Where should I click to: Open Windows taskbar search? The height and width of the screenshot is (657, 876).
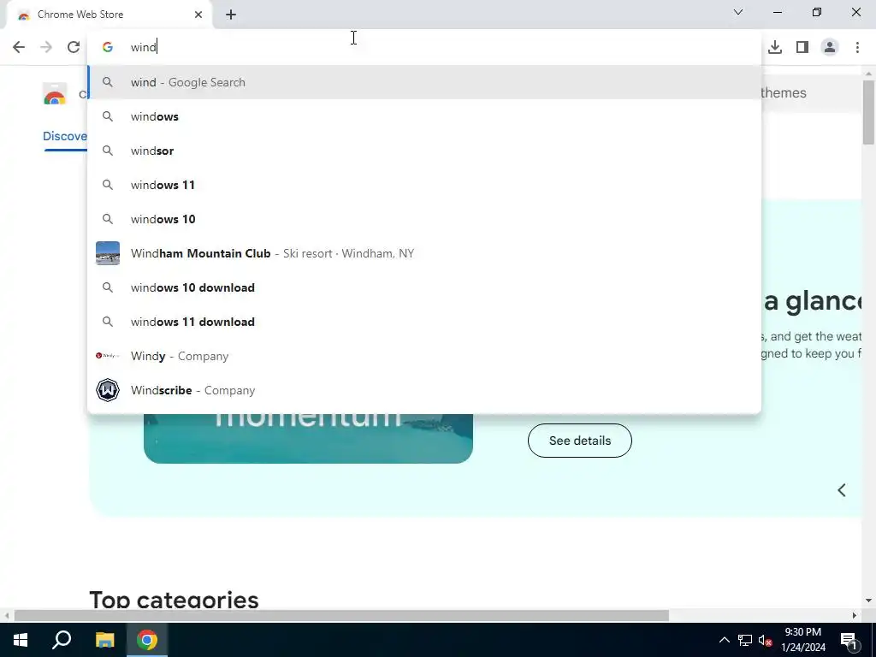click(62, 640)
